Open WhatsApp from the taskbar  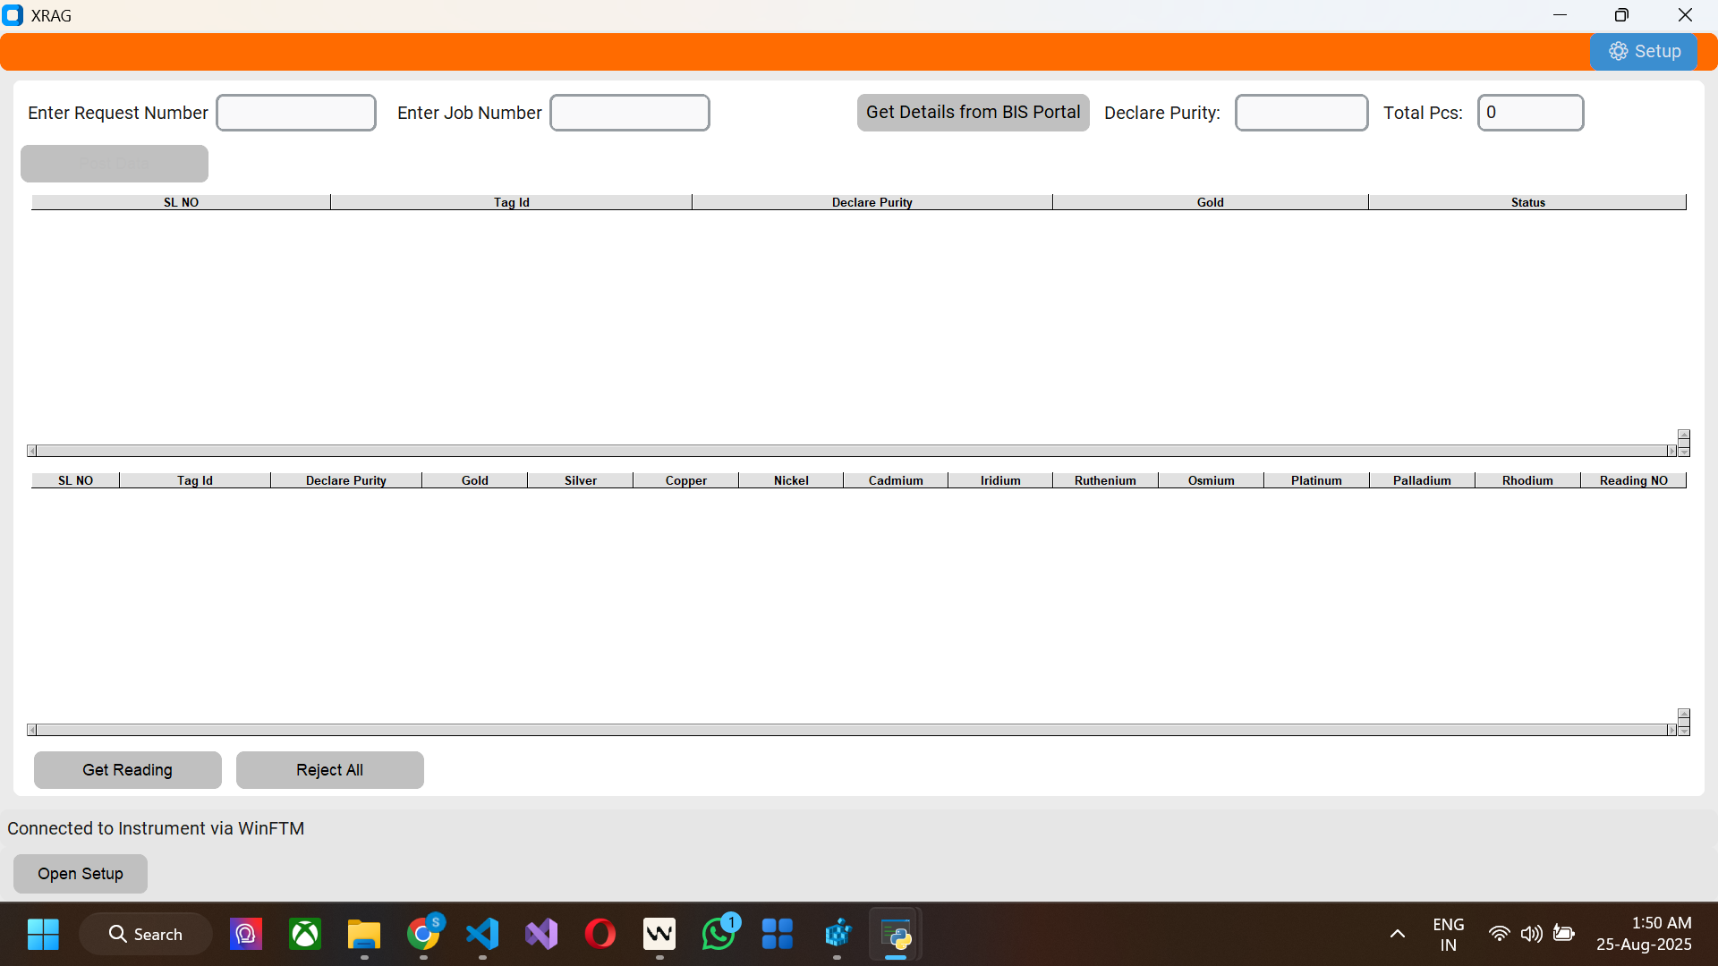(x=719, y=933)
